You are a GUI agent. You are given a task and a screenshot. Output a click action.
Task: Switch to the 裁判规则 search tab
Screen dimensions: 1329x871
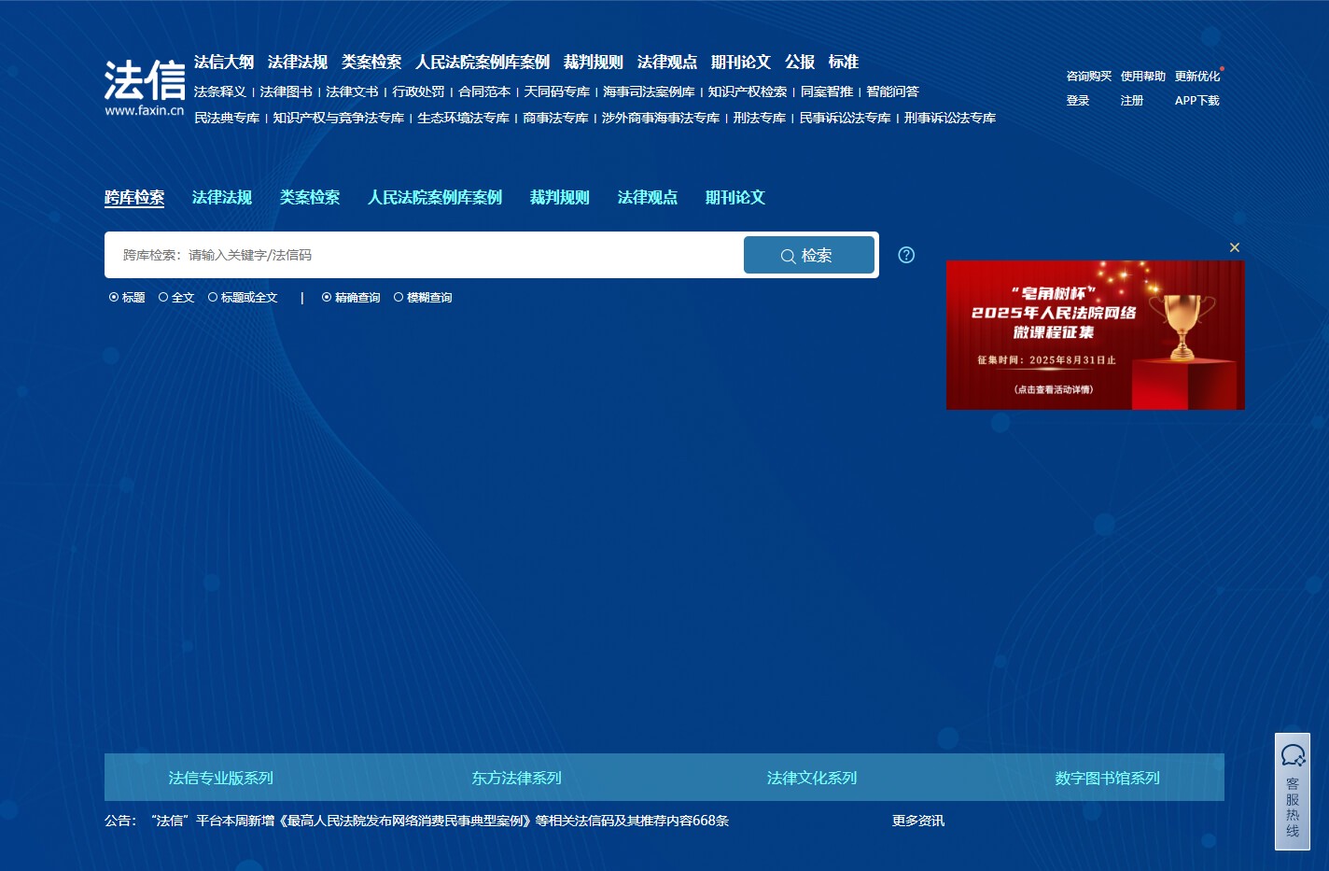pyautogui.click(x=560, y=197)
